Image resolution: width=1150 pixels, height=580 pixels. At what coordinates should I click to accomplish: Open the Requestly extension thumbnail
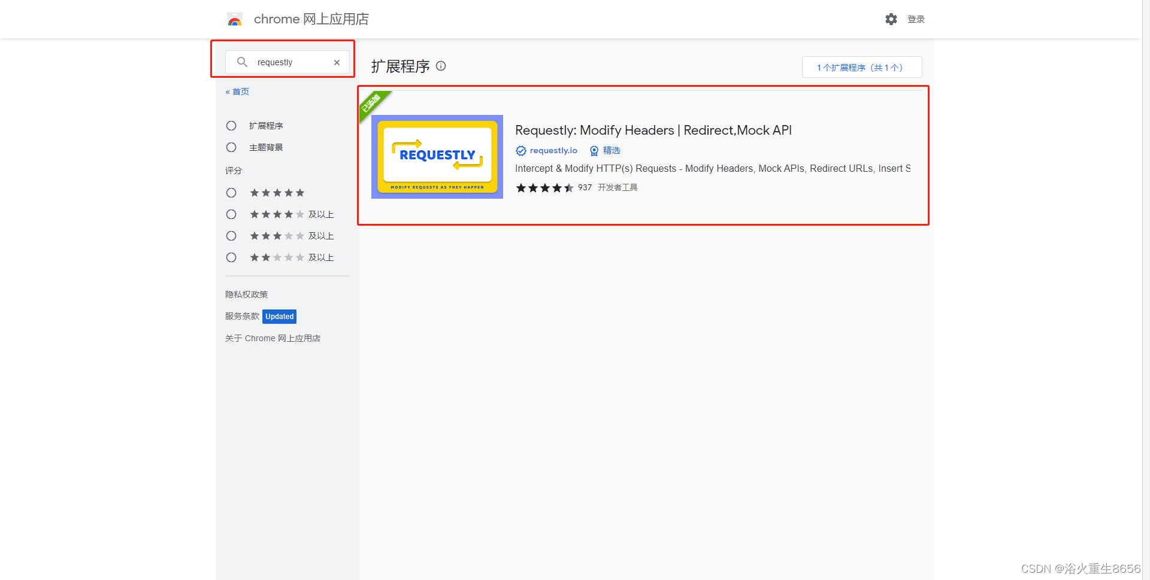click(437, 157)
